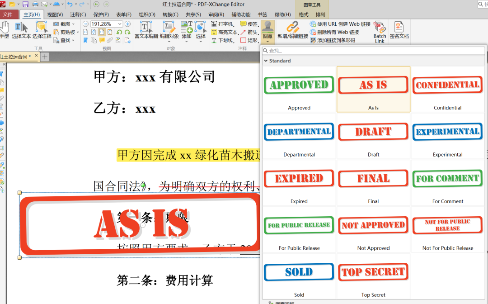Viewport: 488px width, 304px height.
Task: Choose the Confidential stamp
Action: point(447,89)
